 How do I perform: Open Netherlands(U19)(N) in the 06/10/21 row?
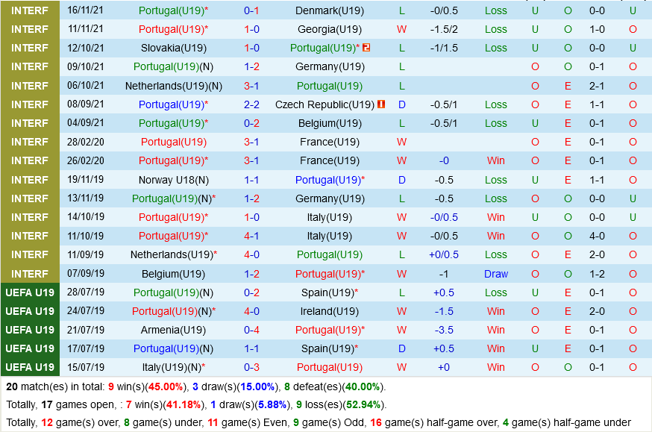coord(174,86)
